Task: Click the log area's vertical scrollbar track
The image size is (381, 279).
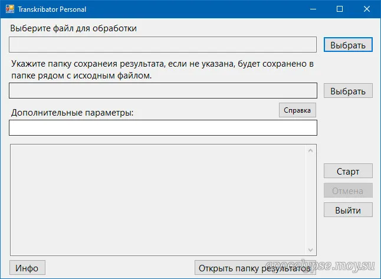Action: point(311,201)
